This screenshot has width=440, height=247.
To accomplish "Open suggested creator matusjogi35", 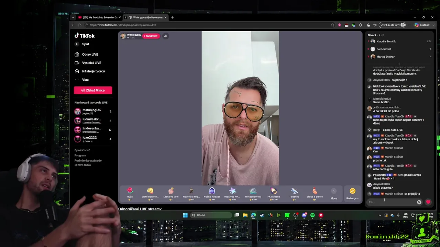I will tap(93, 111).
